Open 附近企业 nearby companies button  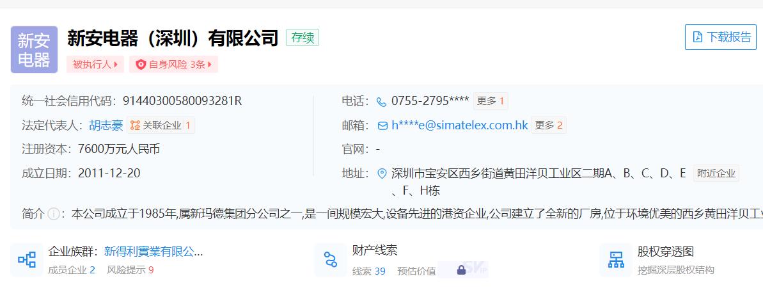click(x=716, y=173)
